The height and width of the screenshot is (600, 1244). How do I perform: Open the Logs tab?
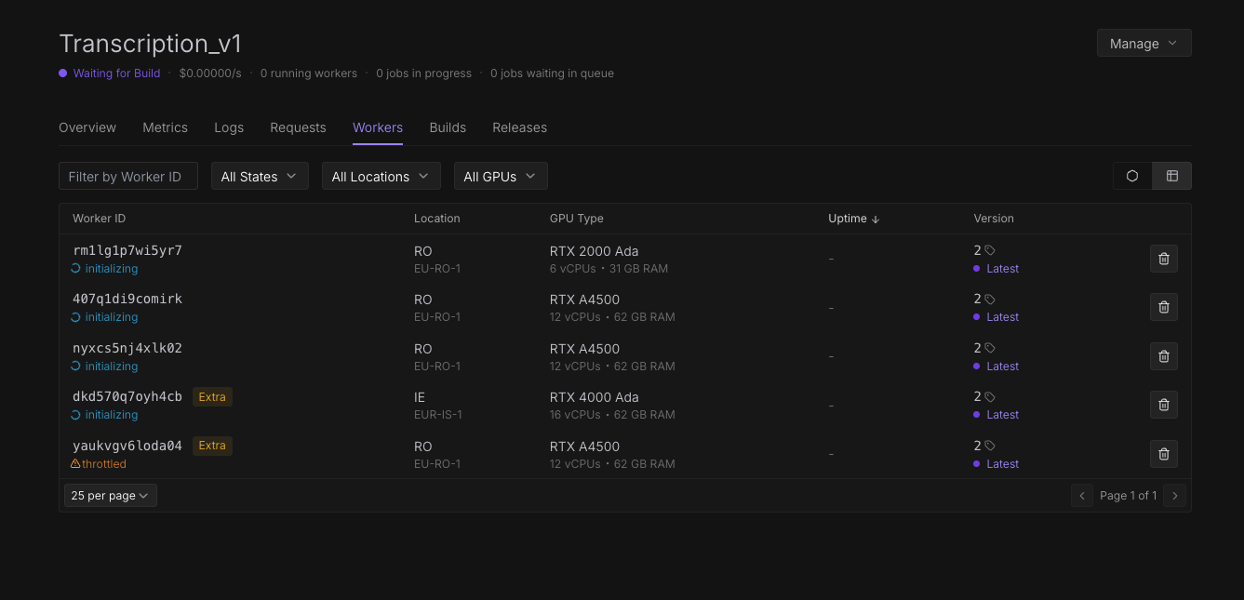pyautogui.click(x=229, y=127)
